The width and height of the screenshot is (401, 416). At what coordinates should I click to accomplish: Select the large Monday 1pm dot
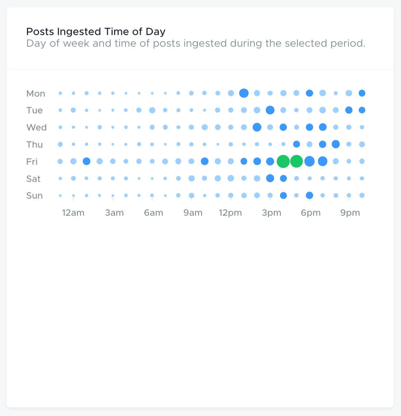[x=244, y=93]
